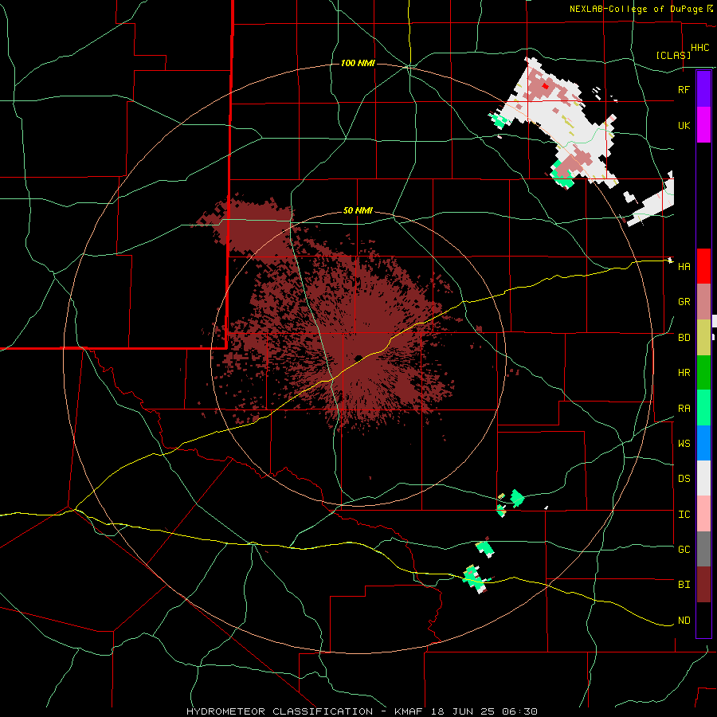Click the red hail pixel in northeast storm
The width and height of the screenshot is (717, 717).
pos(545,85)
